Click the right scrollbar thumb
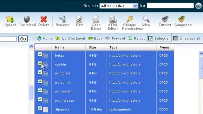 (x=201, y=67)
